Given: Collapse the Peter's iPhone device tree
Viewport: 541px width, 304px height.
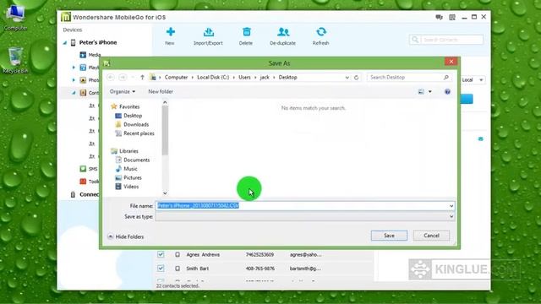Looking at the screenshot, I should pos(65,43).
